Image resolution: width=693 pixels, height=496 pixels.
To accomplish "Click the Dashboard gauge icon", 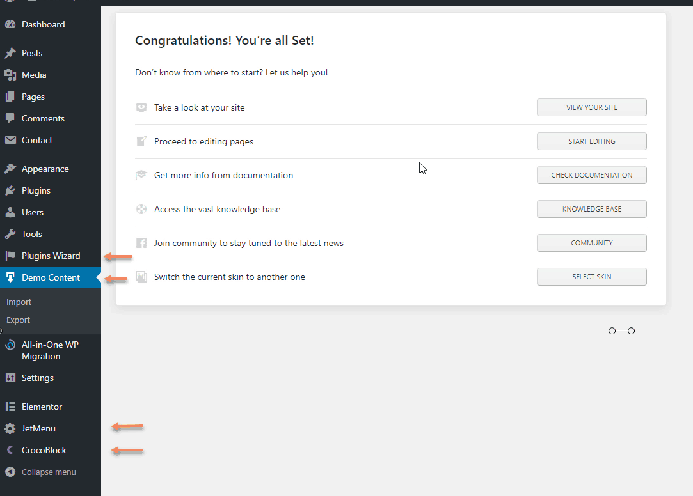I will coord(10,25).
